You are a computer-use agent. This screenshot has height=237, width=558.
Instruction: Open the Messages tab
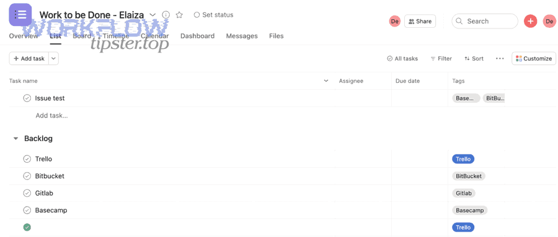[x=242, y=36]
